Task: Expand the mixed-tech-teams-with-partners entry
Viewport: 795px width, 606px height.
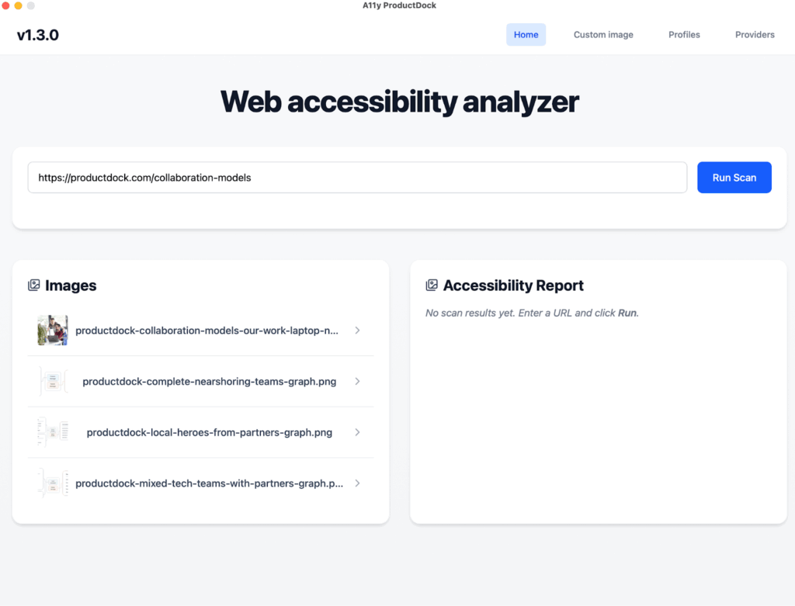Action: point(357,483)
